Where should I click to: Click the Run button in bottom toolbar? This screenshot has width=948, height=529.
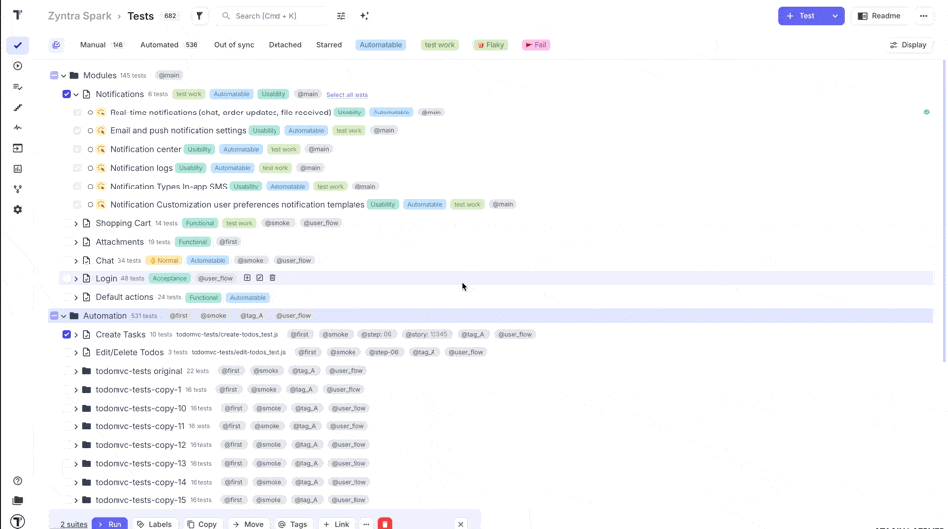coord(110,524)
